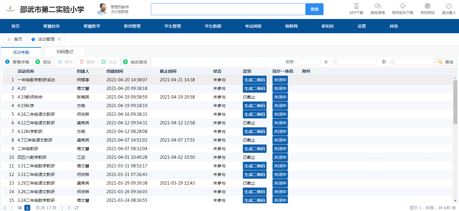Click the 相关软件下载 cloud icon
The width and height of the screenshot is (459, 211).
point(402,6)
